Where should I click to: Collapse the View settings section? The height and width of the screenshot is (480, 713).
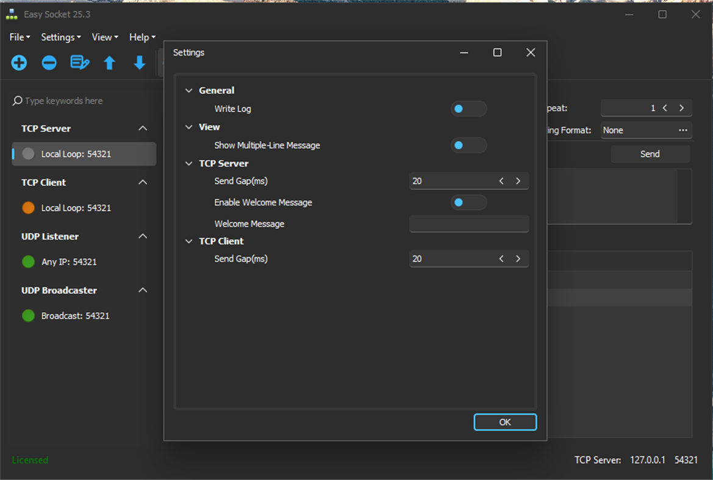click(188, 127)
